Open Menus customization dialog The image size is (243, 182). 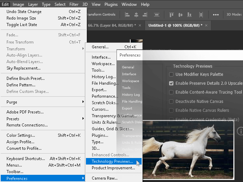click(43, 165)
